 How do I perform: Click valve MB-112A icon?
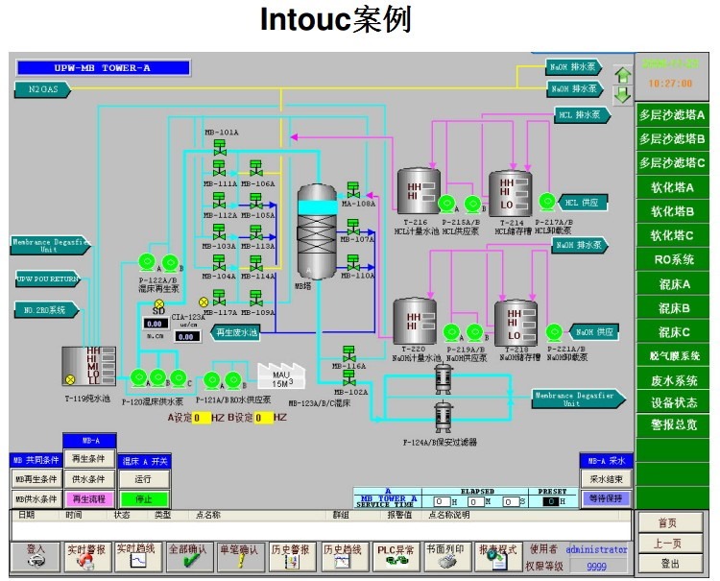click(219, 201)
